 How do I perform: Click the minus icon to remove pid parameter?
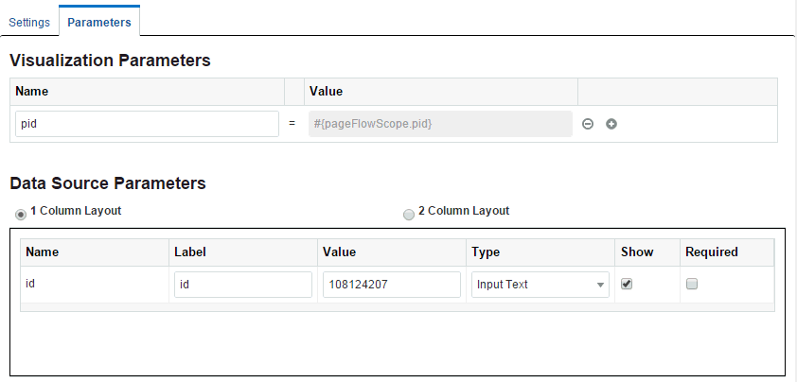588,124
